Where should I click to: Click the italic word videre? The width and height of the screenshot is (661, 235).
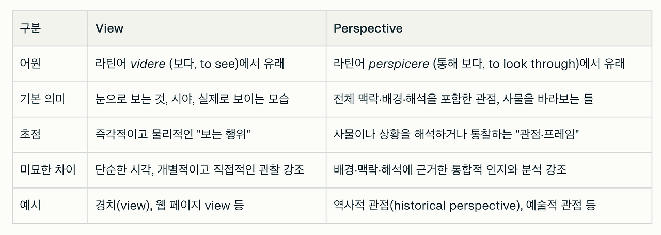(148, 64)
